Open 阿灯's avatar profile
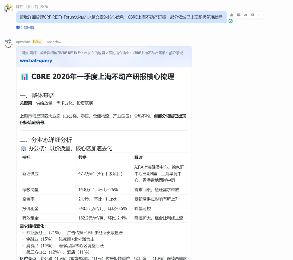This screenshot has height=260, width=293. 8,8
